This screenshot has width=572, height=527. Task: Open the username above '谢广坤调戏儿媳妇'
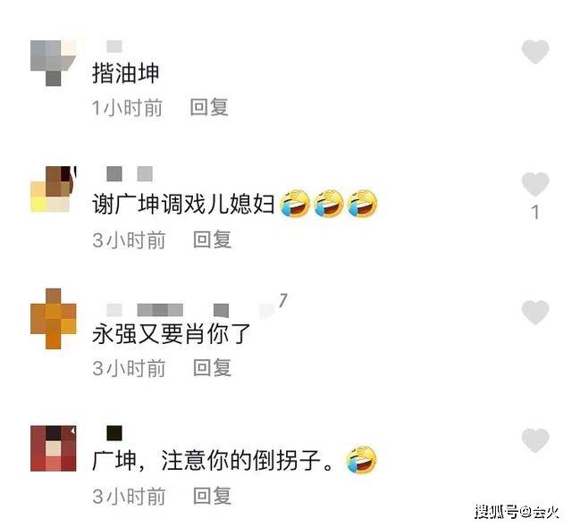(x=130, y=174)
